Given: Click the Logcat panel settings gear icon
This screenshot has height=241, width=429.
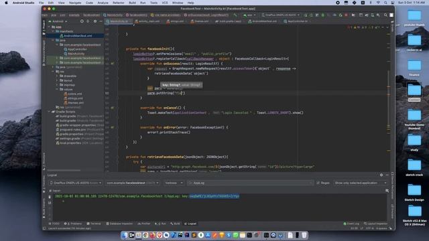Looking at the screenshot, I should coord(381,175).
